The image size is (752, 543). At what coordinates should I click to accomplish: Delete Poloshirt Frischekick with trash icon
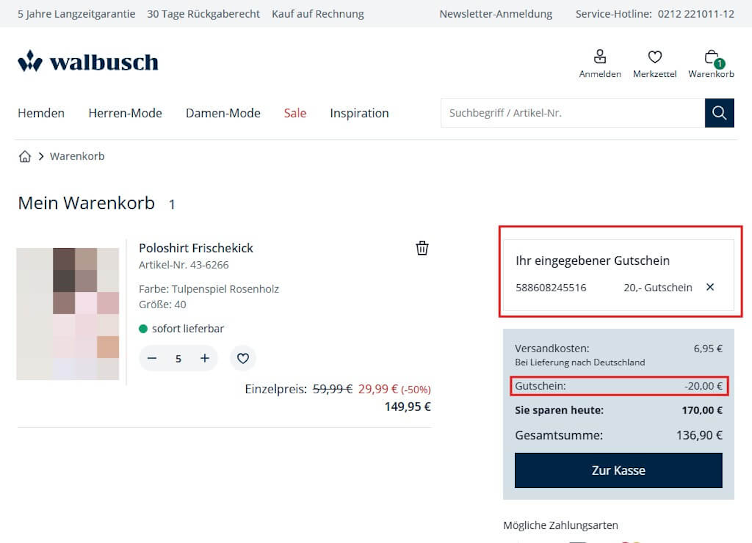tap(422, 248)
